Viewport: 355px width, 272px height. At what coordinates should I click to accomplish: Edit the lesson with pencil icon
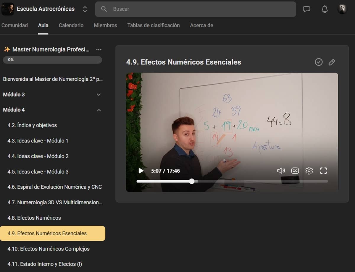tap(332, 62)
